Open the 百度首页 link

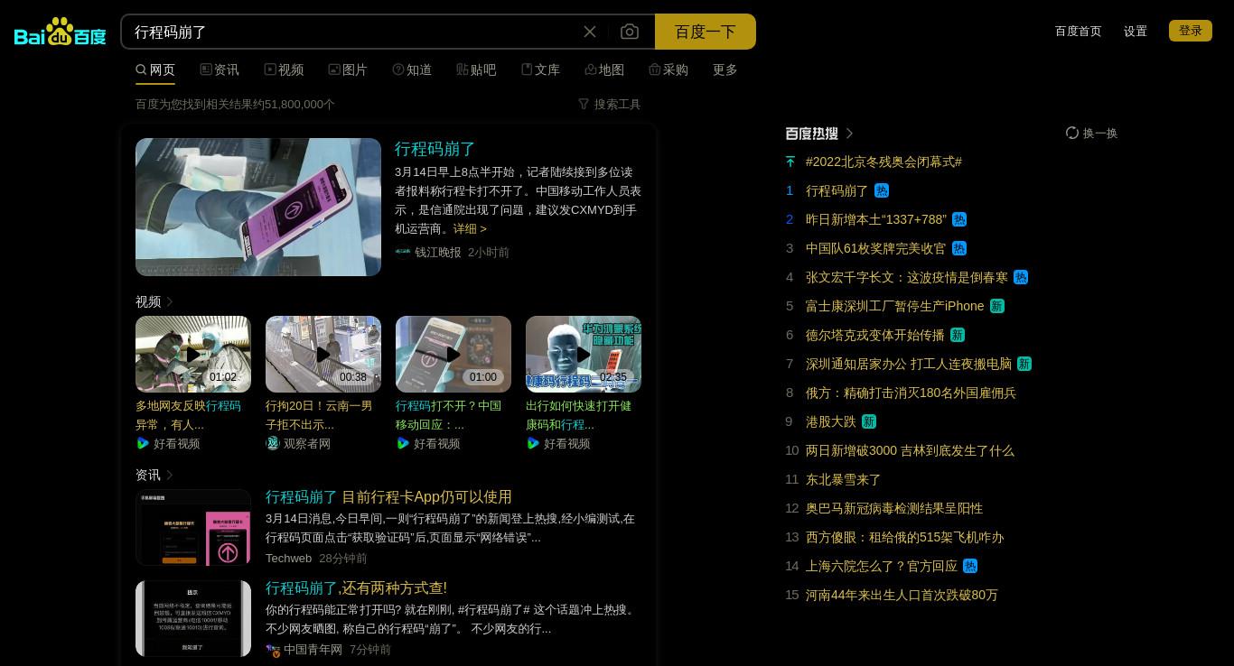point(1079,31)
